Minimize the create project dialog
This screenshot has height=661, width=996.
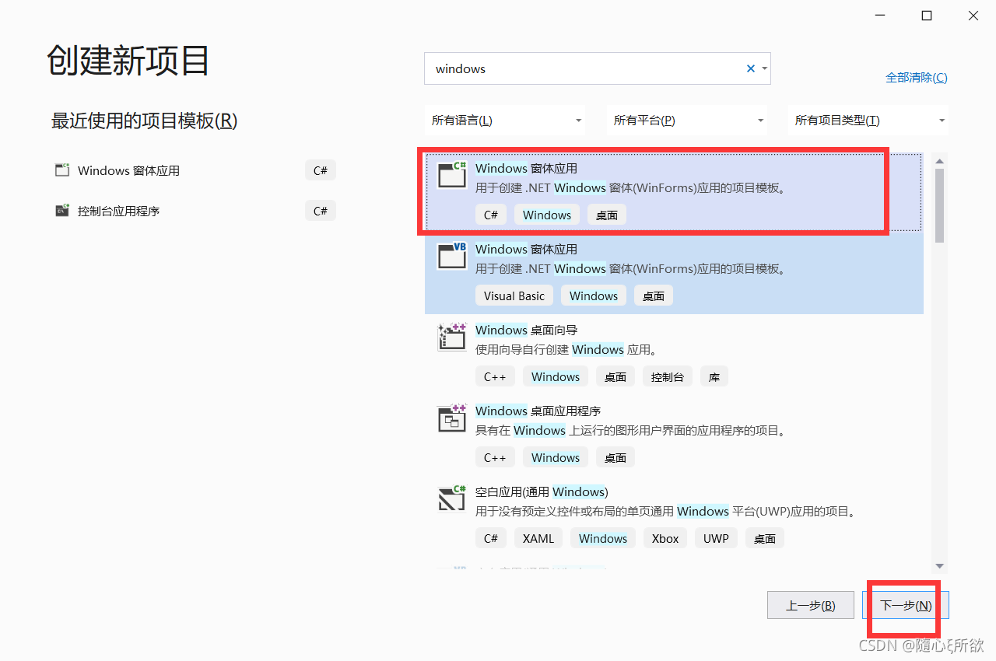[x=880, y=16]
